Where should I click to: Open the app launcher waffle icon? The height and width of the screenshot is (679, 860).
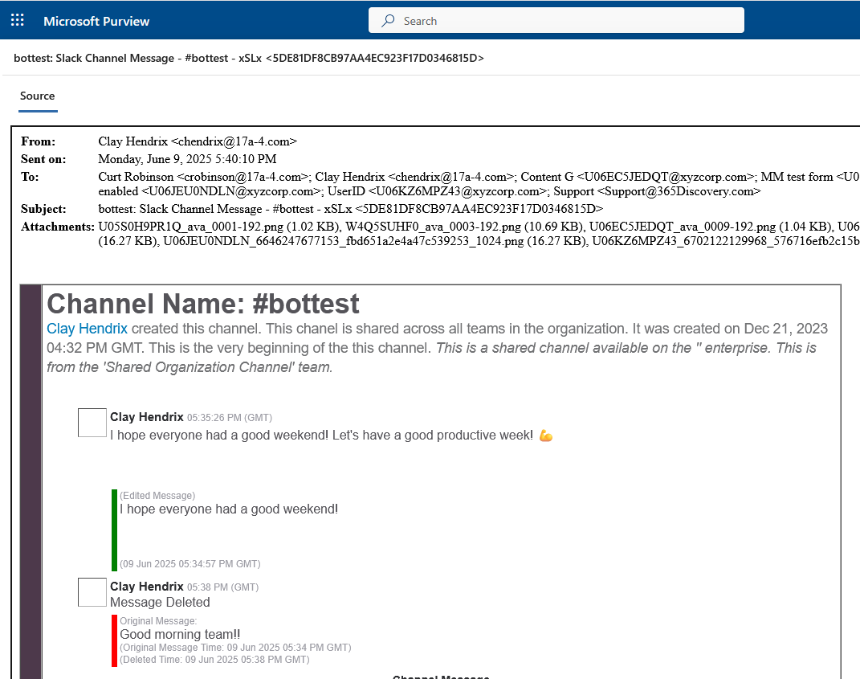point(18,20)
